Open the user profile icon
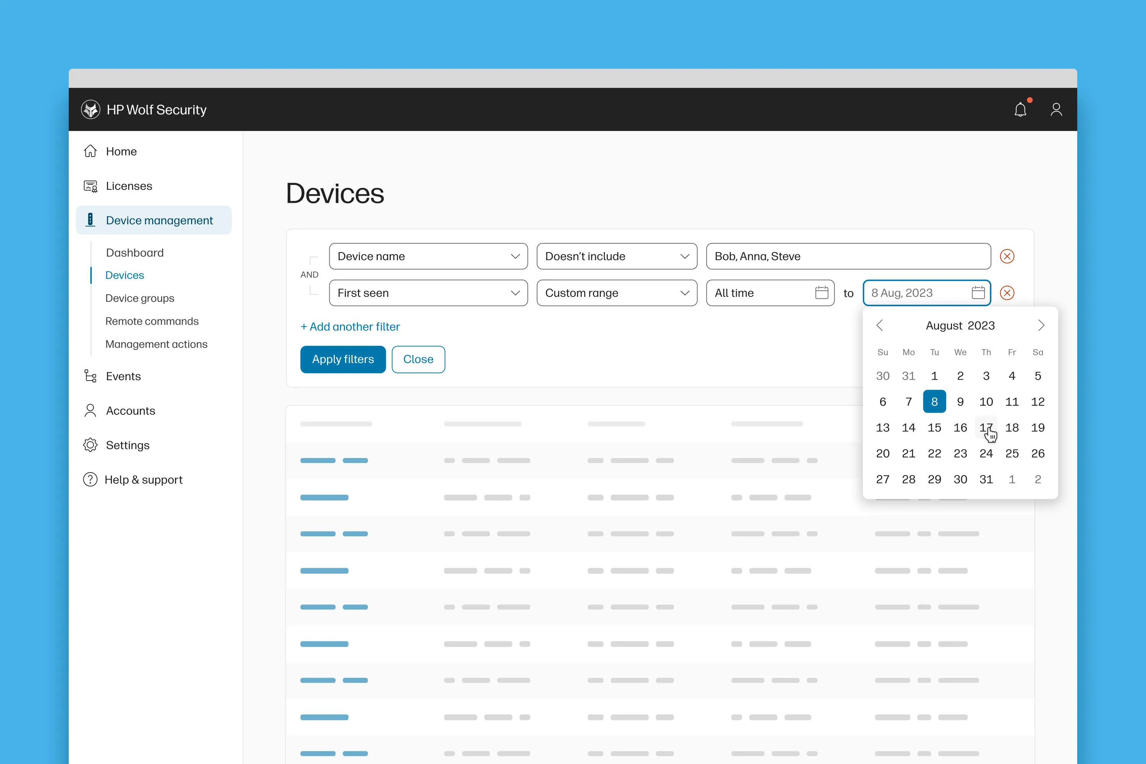Image resolution: width=1146 pixels, height=764 pixels. pos(1056,110)
